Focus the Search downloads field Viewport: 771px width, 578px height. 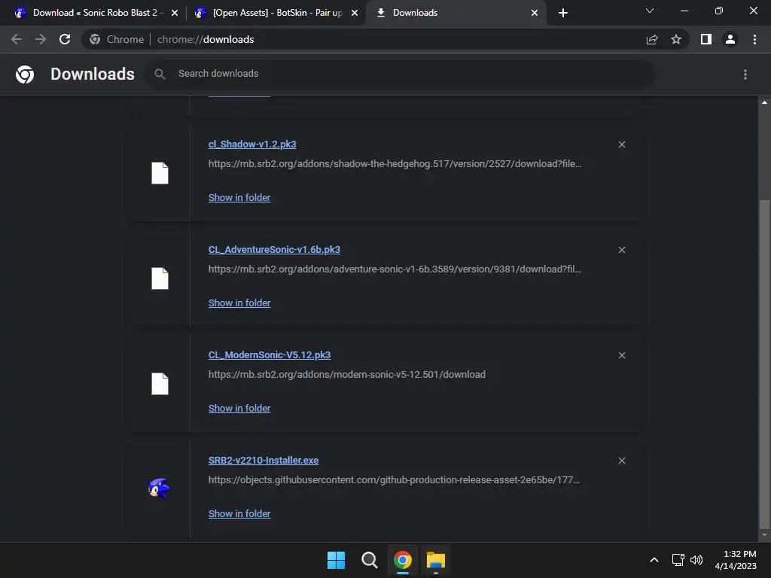(400, 74)
